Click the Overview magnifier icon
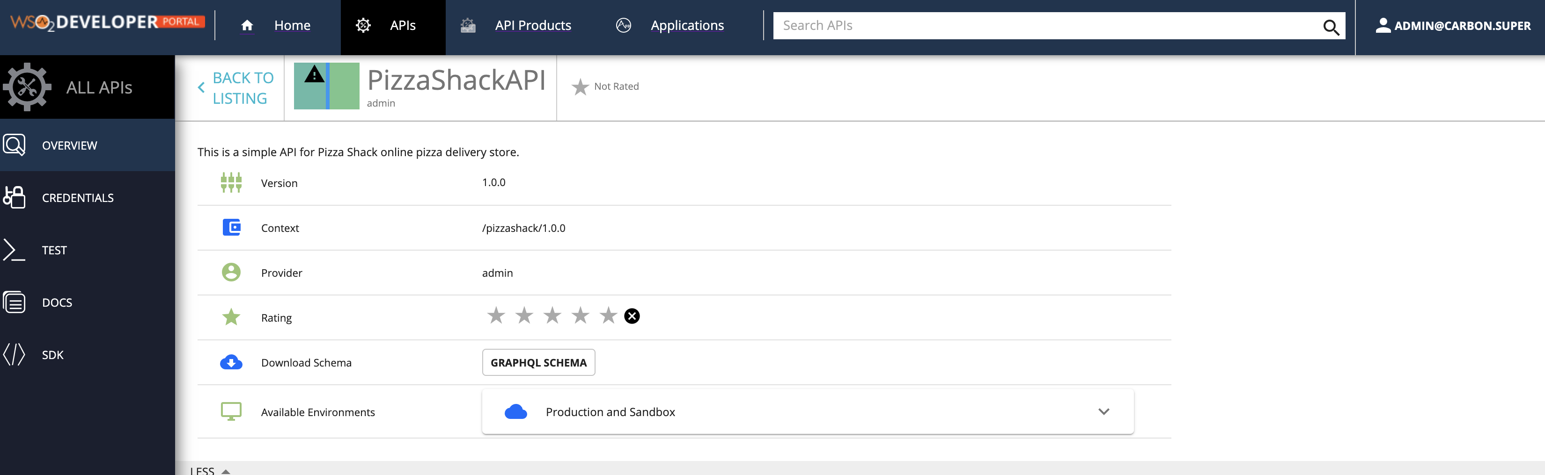The image size is (1545, 475). tap(15, 145)
